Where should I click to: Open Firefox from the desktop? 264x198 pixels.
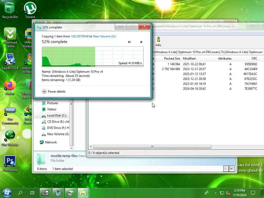pyautogui.click(x=10, y=87)
